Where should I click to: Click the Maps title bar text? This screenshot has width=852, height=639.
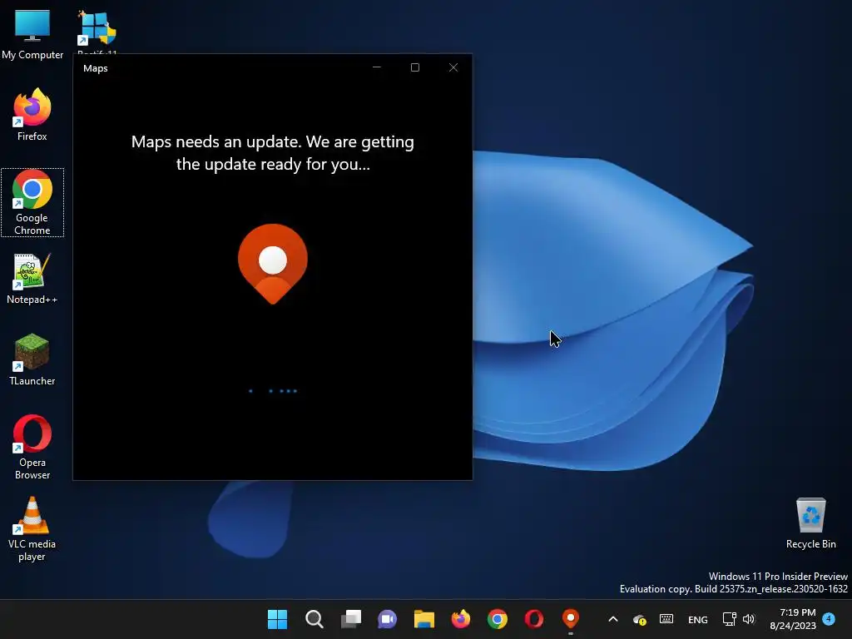point(96,68)
